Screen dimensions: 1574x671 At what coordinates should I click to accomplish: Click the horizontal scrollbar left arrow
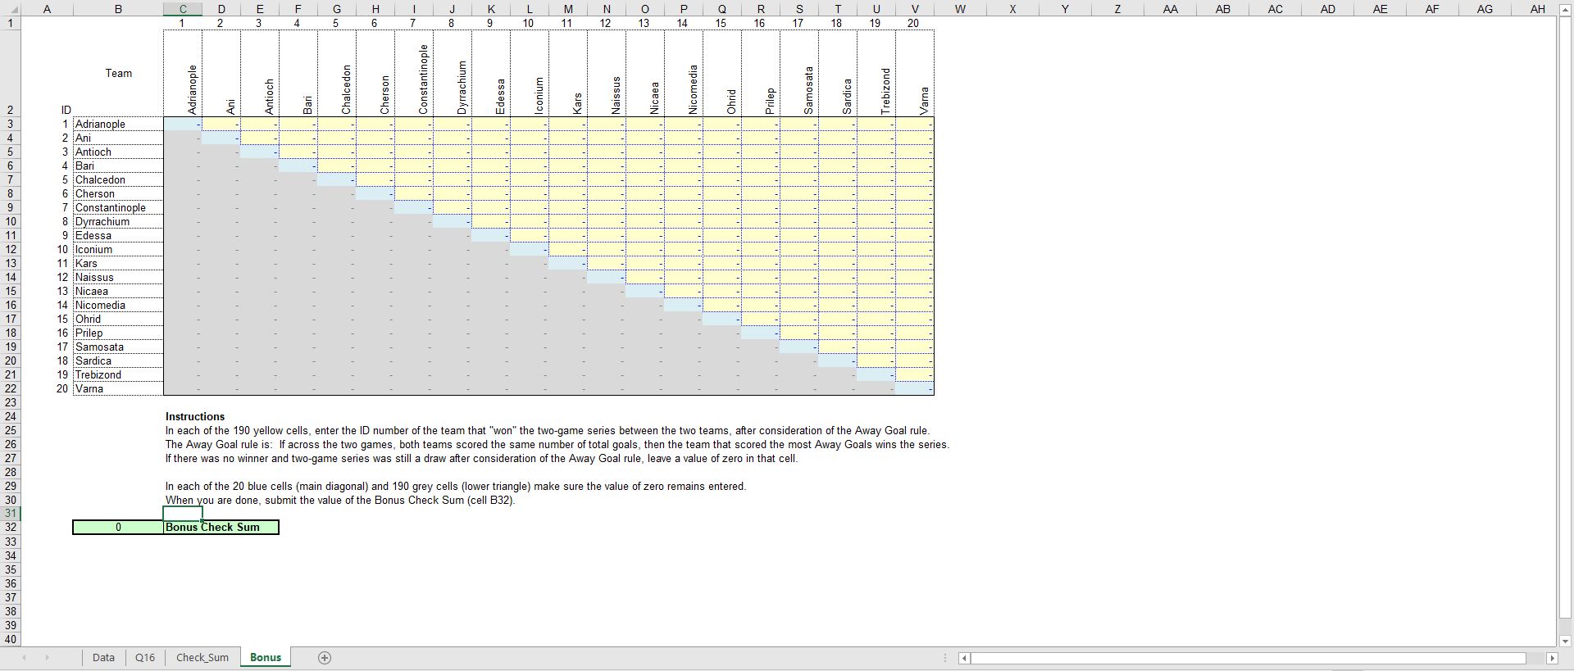[x=965, y=658]
